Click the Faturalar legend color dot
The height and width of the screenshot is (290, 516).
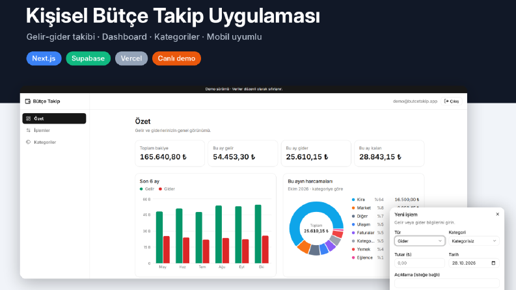pos(353,233)
